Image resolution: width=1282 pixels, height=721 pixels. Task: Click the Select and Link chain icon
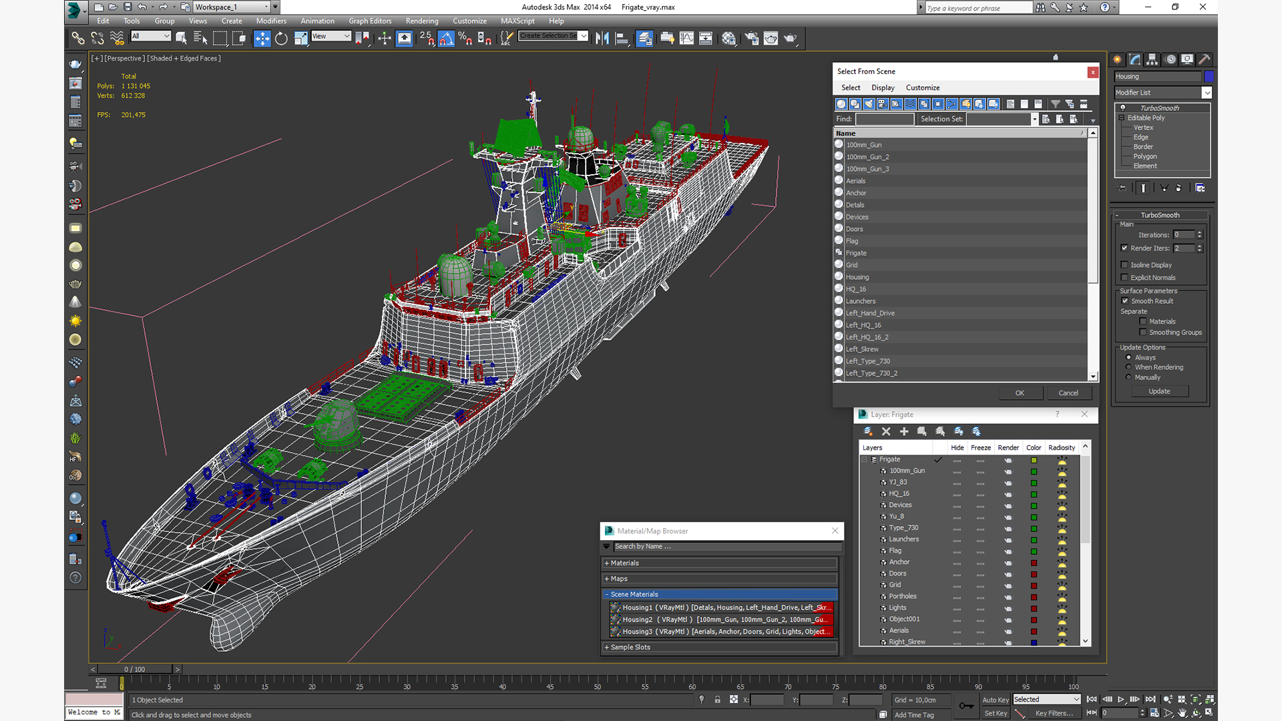click(78, 39)
